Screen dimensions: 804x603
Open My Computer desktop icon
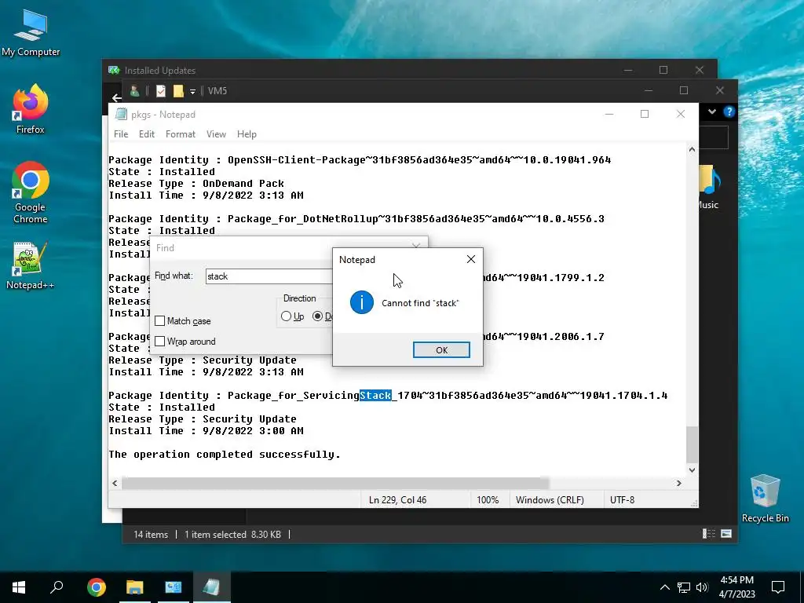(x=31, y=33)
